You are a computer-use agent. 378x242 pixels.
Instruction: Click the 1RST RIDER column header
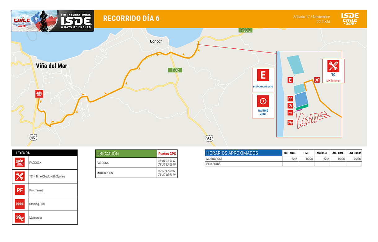coord(354,153)
